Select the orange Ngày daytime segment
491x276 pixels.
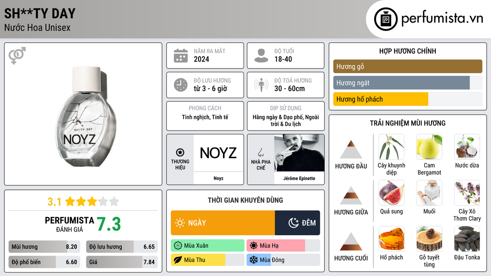coord(223,223)
